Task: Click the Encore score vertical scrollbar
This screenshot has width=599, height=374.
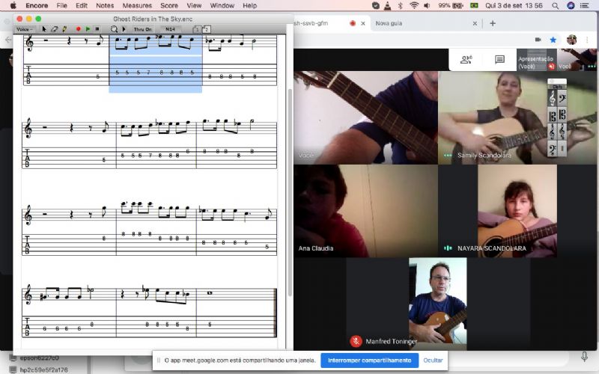Action: [290, 193]
